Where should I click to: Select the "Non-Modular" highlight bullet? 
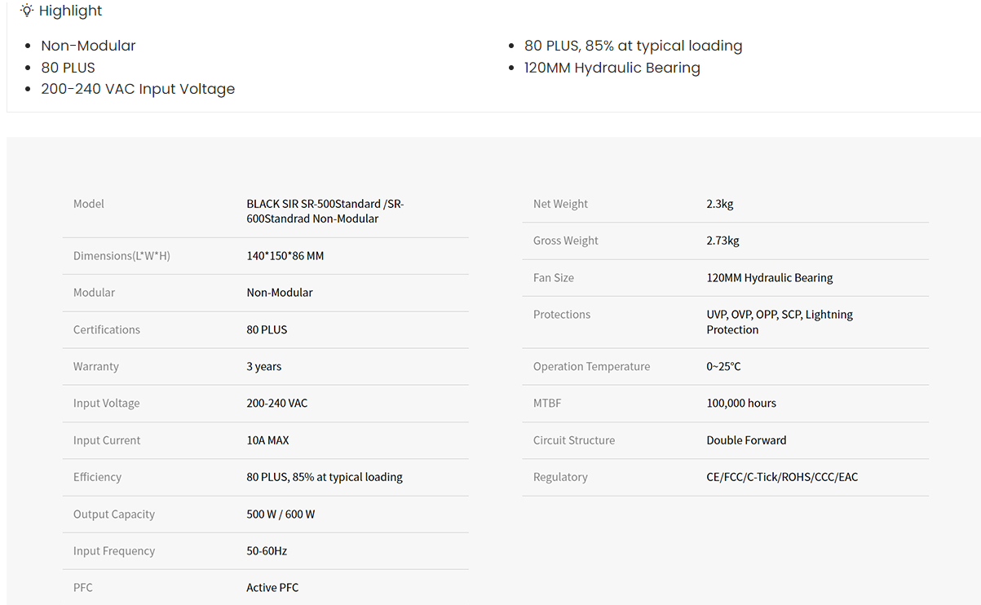[88, 46]
